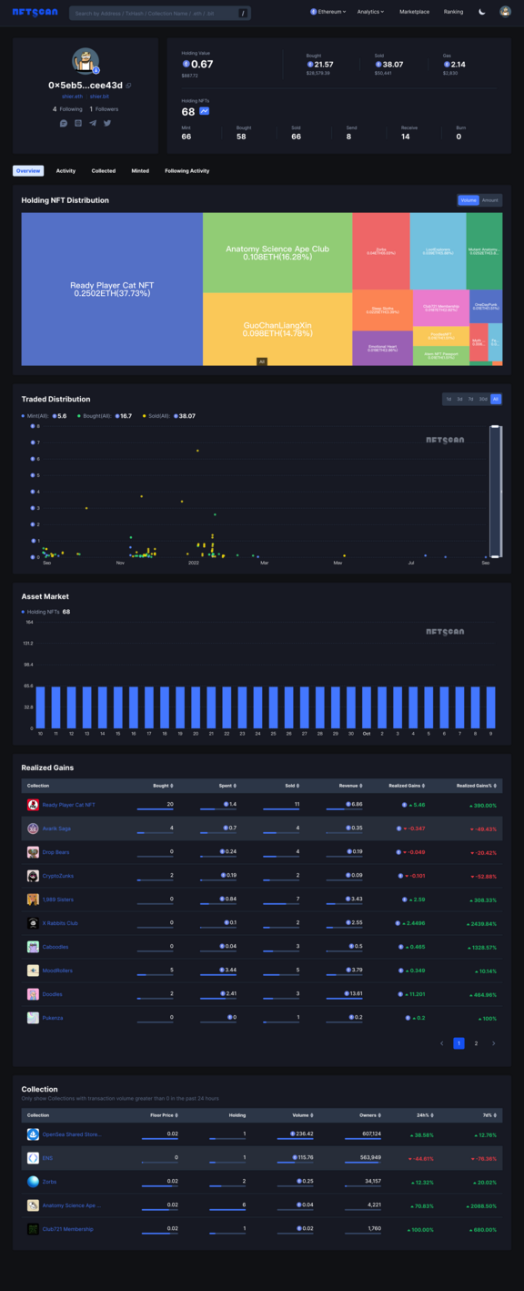Screen dimensions: 524x1291
Task: Open Doodles collection icon
Action: point(33,994)
